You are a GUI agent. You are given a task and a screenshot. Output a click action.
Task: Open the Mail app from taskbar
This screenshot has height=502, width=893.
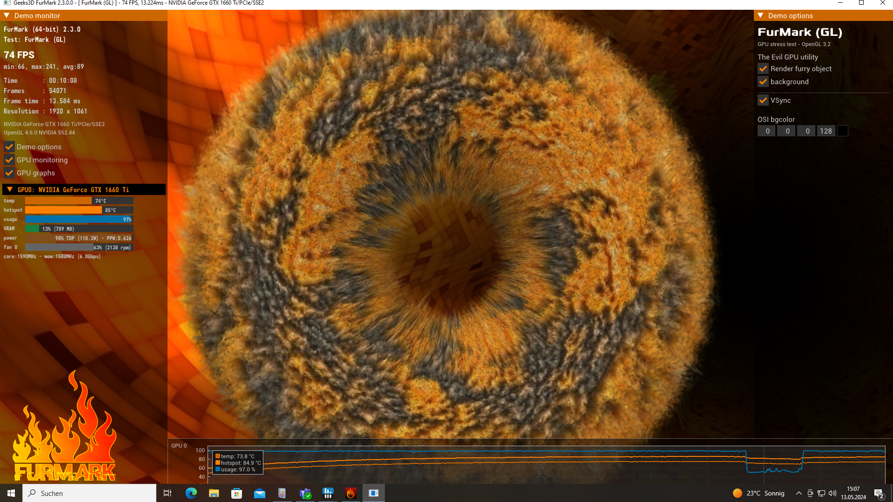click(x=260, y=493)
